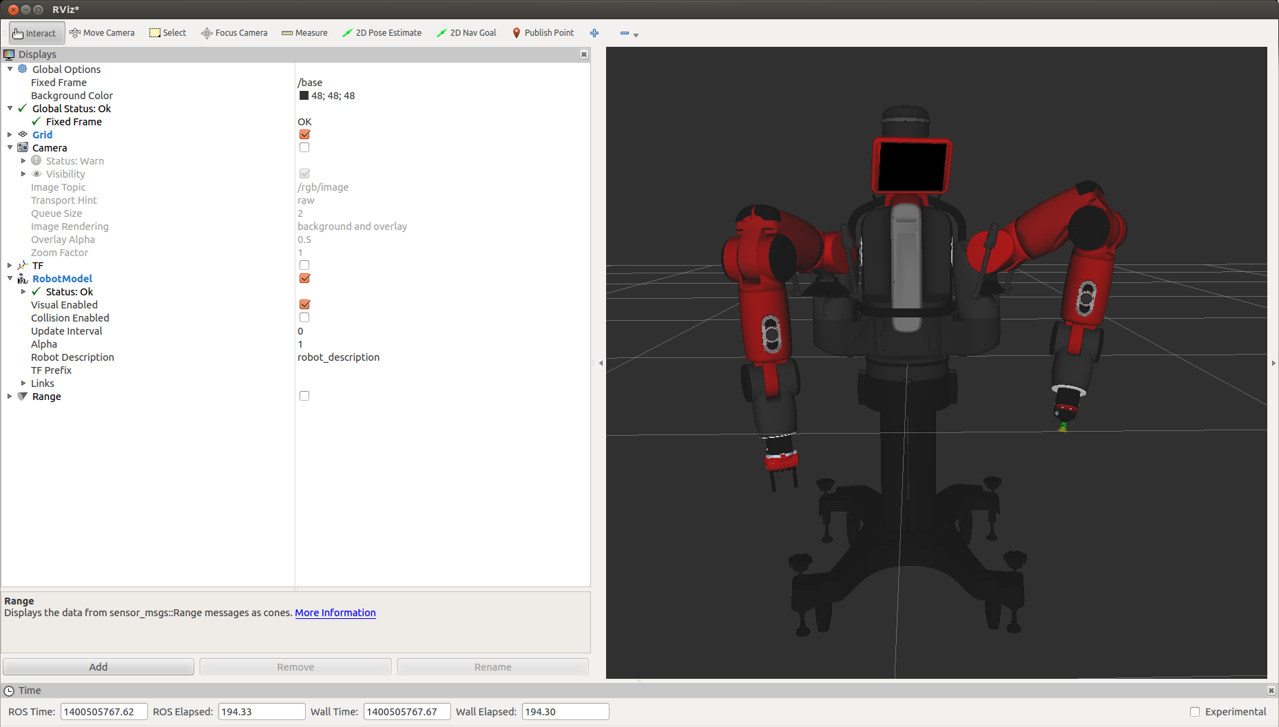The image size is (1279, 727).
Task: Toggle the Experimental checkbox
Action: pos(1195,712)
